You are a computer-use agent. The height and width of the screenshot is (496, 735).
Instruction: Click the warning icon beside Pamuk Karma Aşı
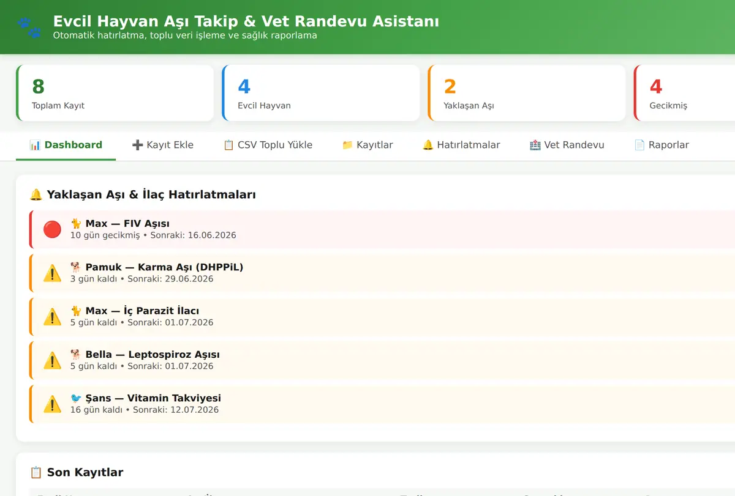[52, 273]
